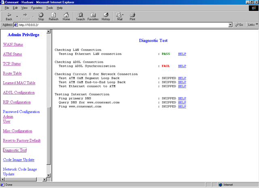Click the Mail toolbar icon
259x188 pixels.
click(x=119, y=17)
